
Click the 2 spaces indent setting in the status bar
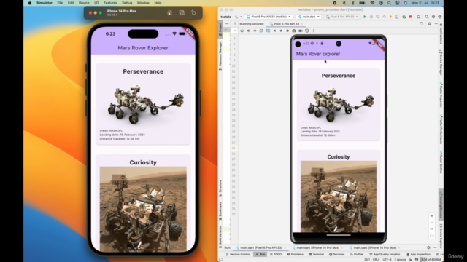pos(400,260)
